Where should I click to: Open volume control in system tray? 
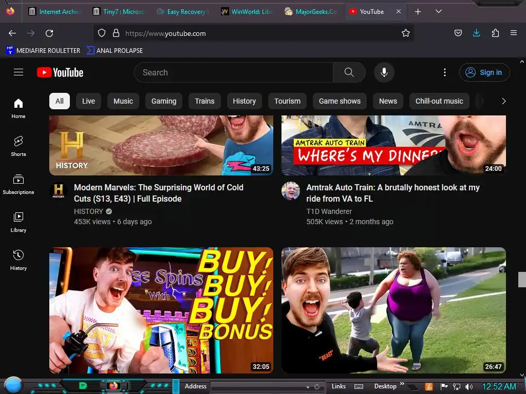coord(469,387)
